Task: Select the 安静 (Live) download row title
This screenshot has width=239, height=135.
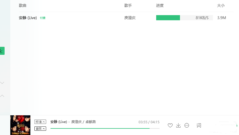Action: coord(28,18)
